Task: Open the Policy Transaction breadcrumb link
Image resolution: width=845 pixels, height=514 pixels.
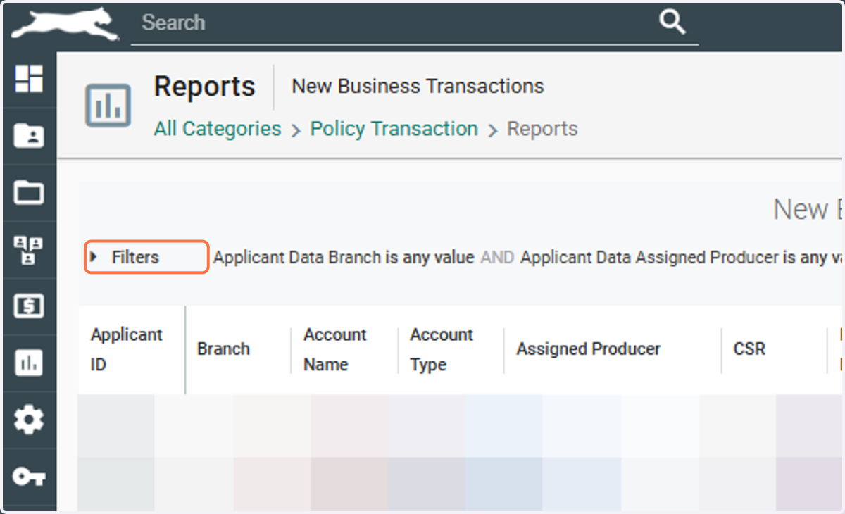Action: (394, 129)
